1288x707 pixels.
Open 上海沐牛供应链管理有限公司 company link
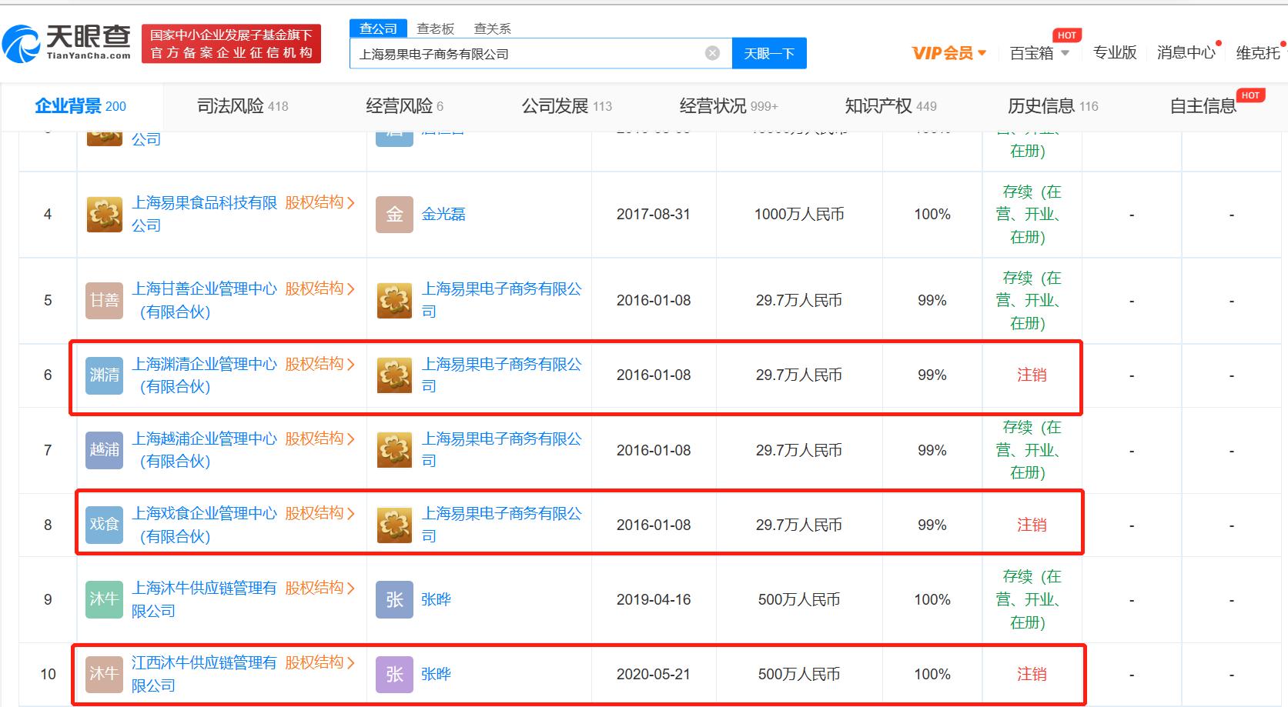tap(204, 599)
